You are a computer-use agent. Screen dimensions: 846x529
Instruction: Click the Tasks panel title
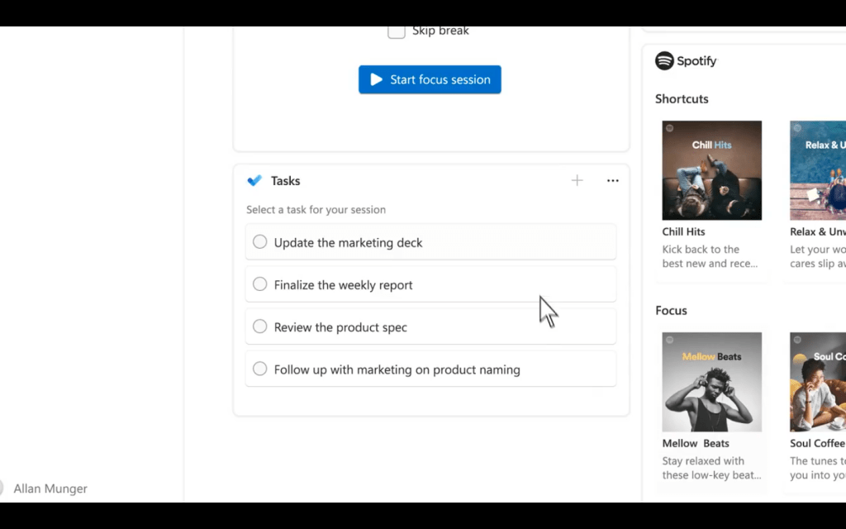285,181
